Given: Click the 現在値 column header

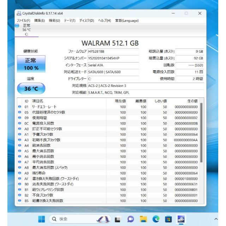Looking at the screenshot, I should tap(117, 101).
